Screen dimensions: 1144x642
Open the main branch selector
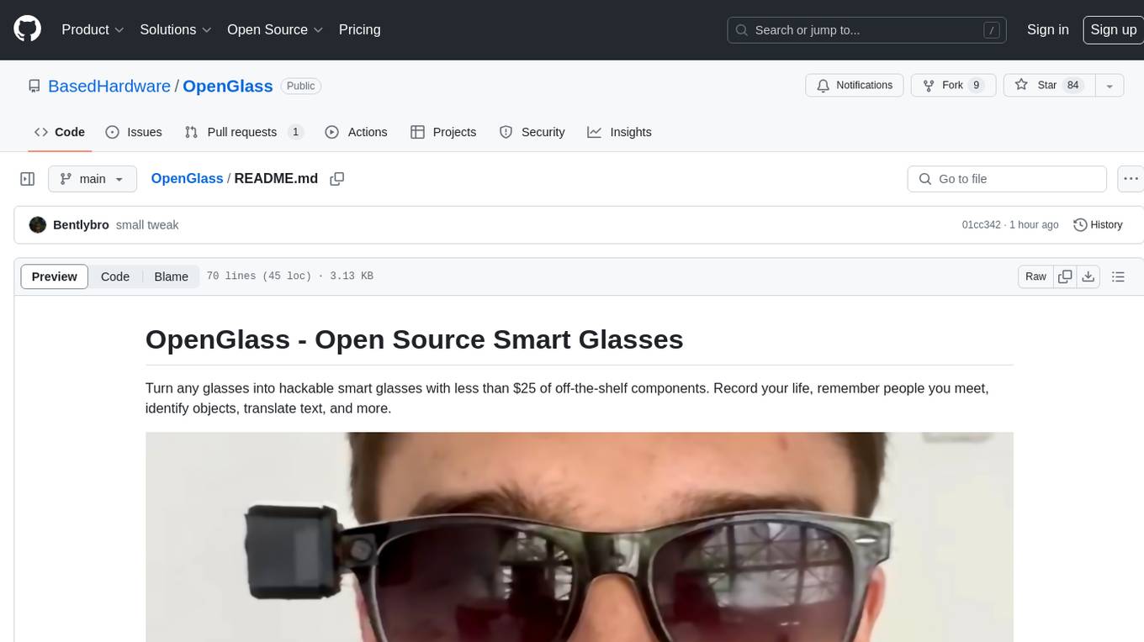pyautogui.click(x=93, y=179)
